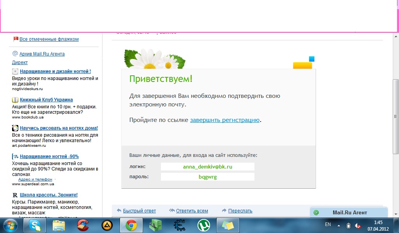The height and width of the screenshot is (233, 399).
Task: Open ad Наращивание и дизайн ногтей
Action: tap(55, 71)
